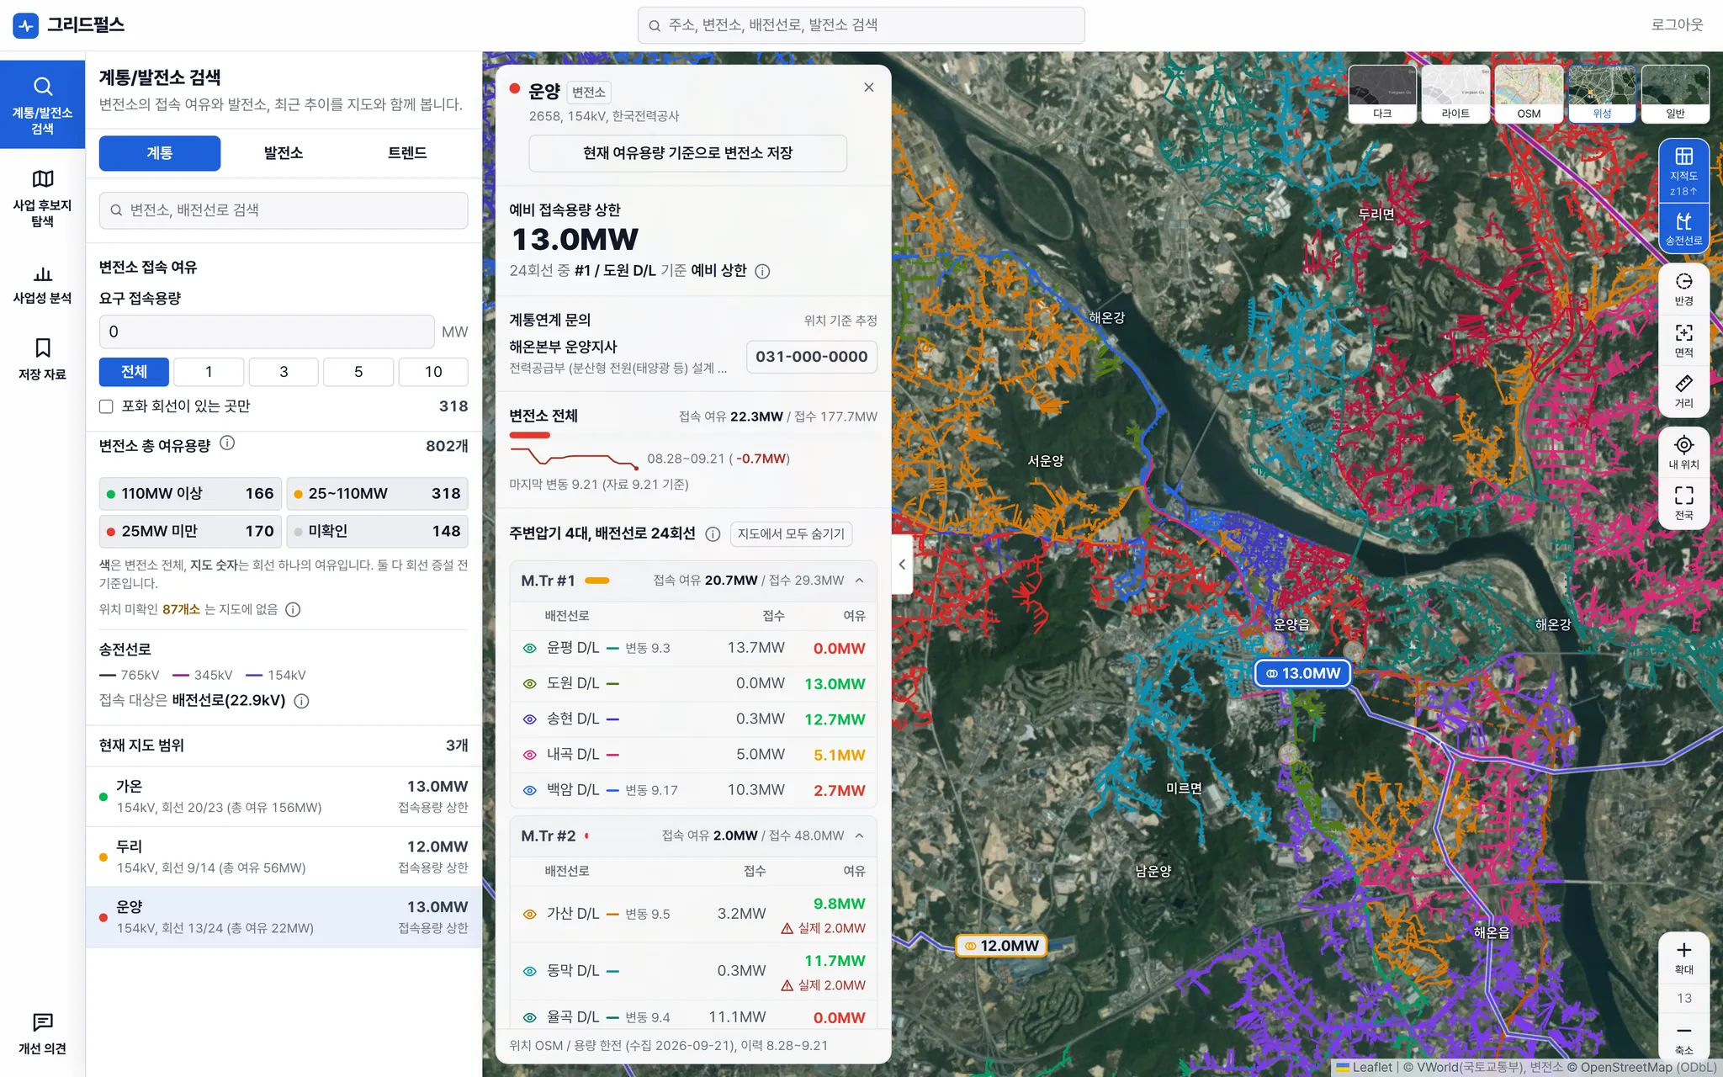Center map on 내 위치

point(1683,453)
